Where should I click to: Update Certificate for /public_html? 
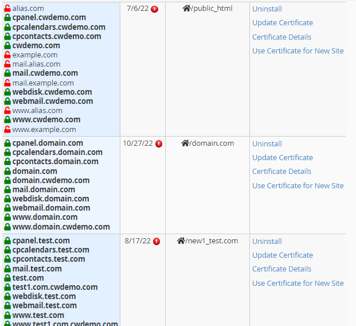tap(282, 23)
